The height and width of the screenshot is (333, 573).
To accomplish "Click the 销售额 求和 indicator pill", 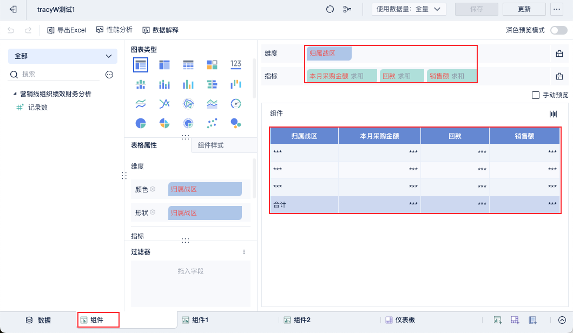I will 452,76.
